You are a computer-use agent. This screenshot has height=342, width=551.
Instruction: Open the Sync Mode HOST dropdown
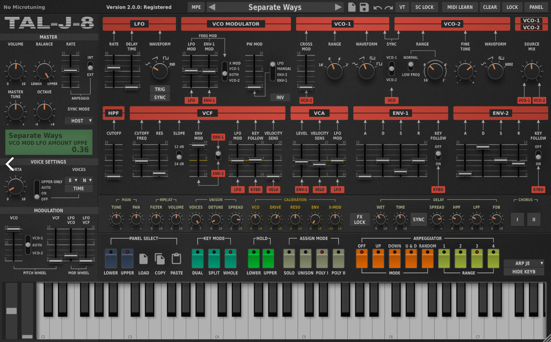coord(79,121)
